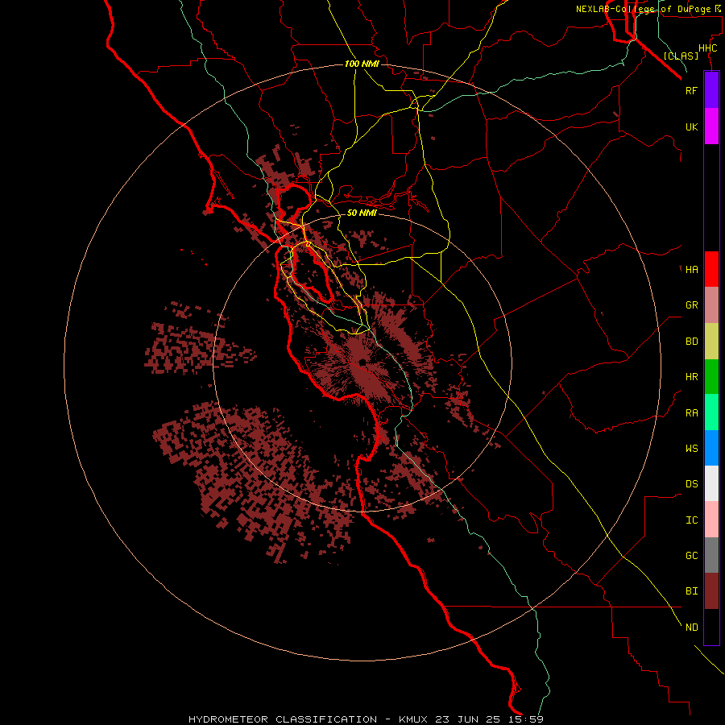Click the BI legend label
Screen dimensions: 725x725
click(x=691, y=591)
